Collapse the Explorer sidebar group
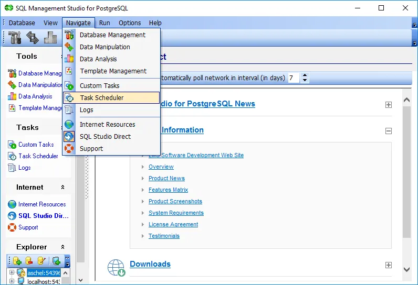The width and height of the screenshot is (418, 285). pyautogui.click(x=62, y=247)
